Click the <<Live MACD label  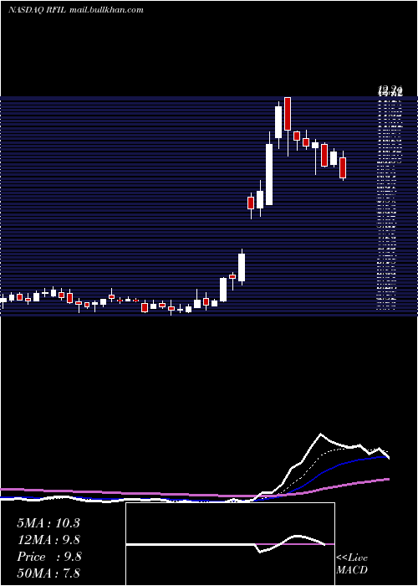point(352,563)
